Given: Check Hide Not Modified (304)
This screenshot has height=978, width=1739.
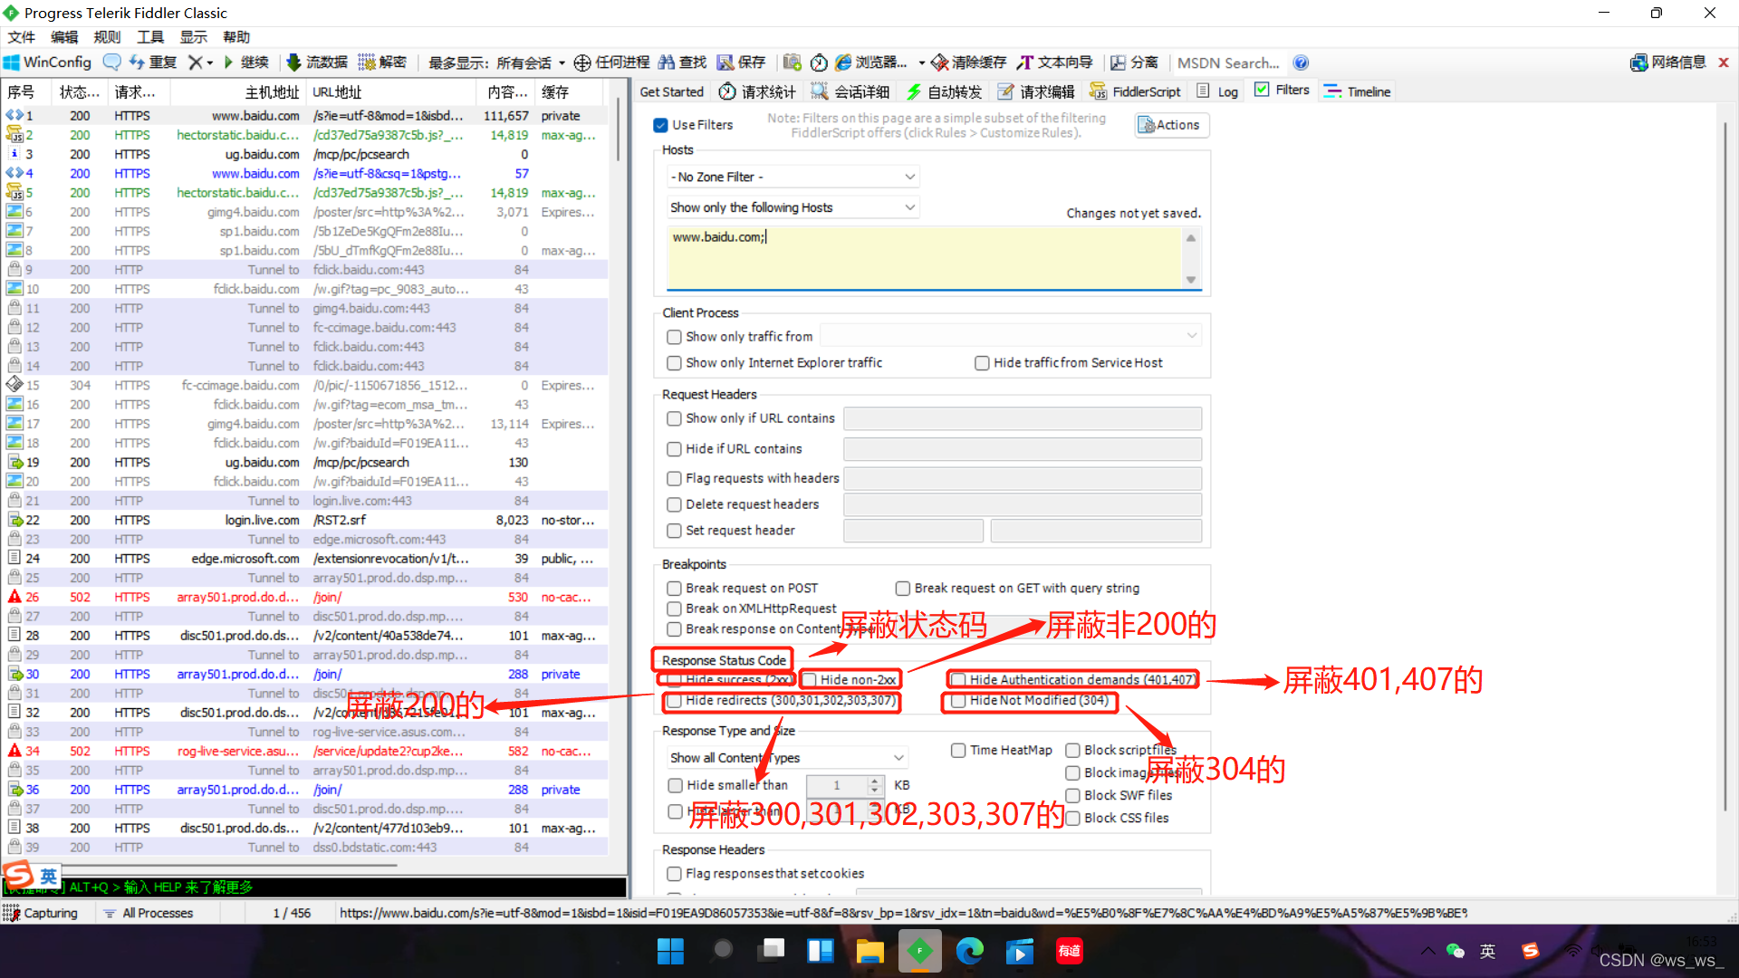Looking at the screenshot, I should [x=958, y=701].
